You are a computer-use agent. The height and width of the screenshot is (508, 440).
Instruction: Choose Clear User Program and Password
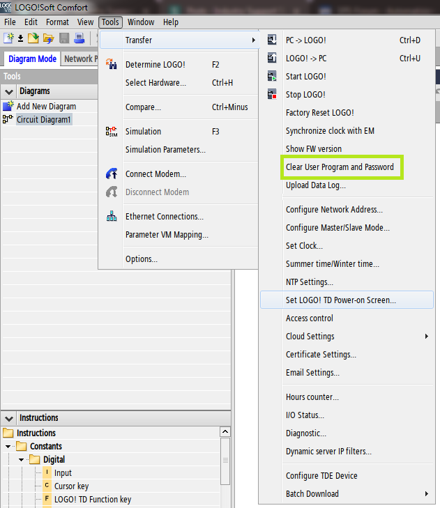click(x=347, y=167)
